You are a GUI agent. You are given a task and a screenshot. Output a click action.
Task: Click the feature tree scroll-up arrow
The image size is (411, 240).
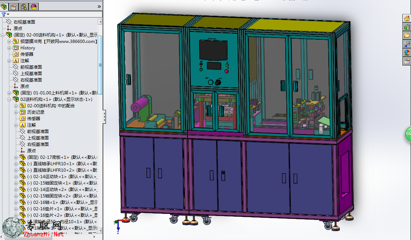(100, 22)
